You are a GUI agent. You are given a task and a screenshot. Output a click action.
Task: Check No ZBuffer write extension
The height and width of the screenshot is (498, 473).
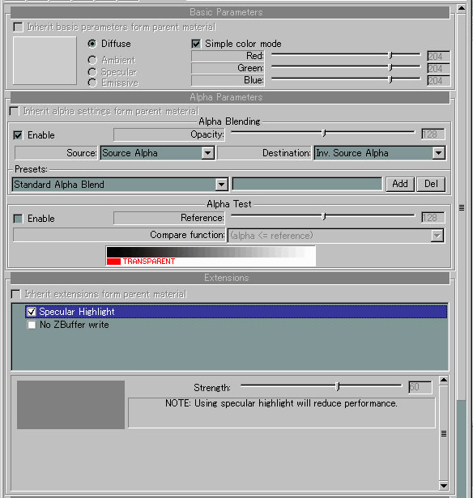point(32,325)
